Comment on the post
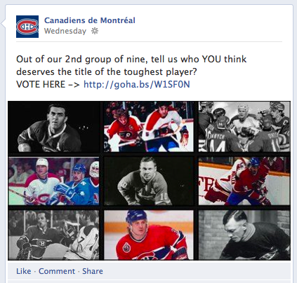 click(x=57, y=271)
